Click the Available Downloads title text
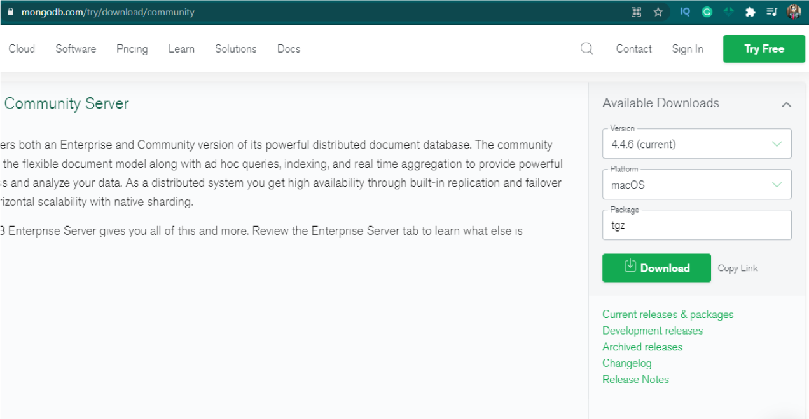This screenshot has width=809, height=419. (x=661, y=103)
